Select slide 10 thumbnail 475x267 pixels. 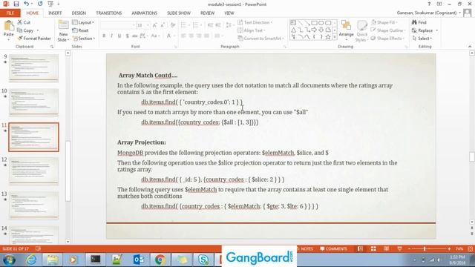[33, 102]
